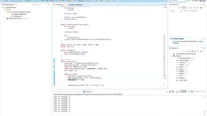Click the Connect link in Mylyn
Viewport: 207px width, 116px height.
pyautogui.click(x=175, y=42)
